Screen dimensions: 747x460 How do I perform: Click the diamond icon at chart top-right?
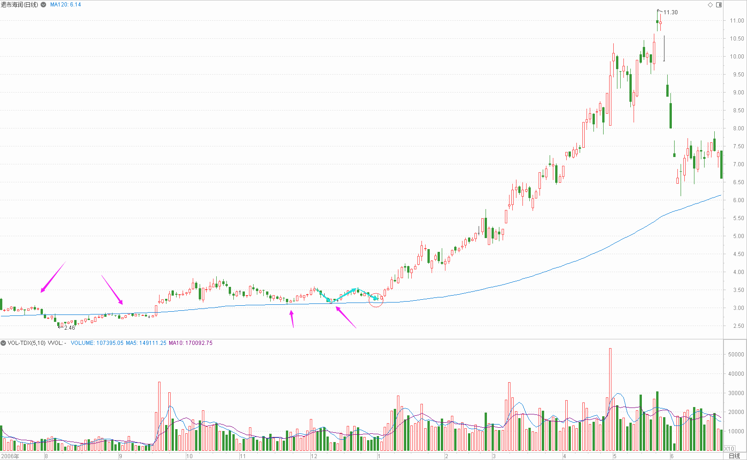click(710, 5)
